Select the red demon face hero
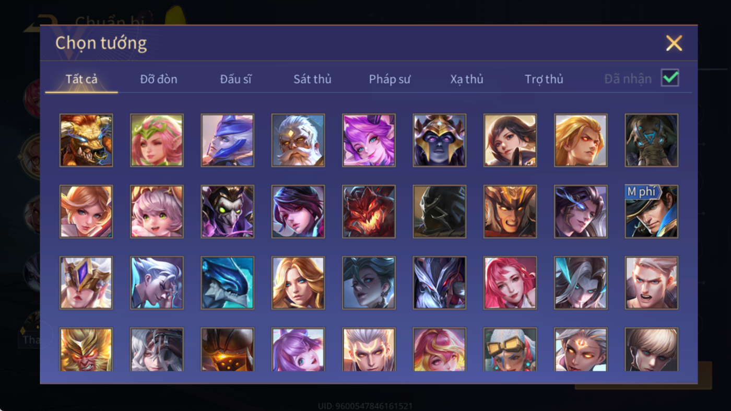This screenshot has height=411, width=731. click(369, 212)
